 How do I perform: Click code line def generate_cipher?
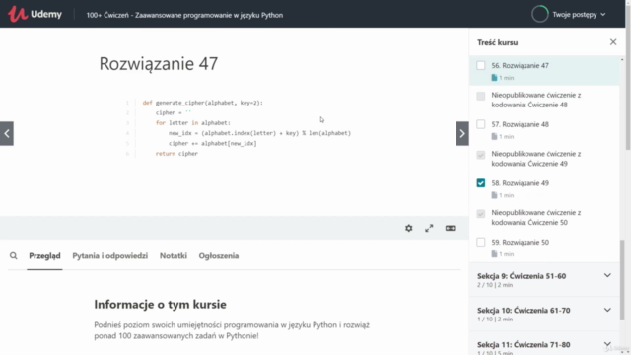pos(202,103)
